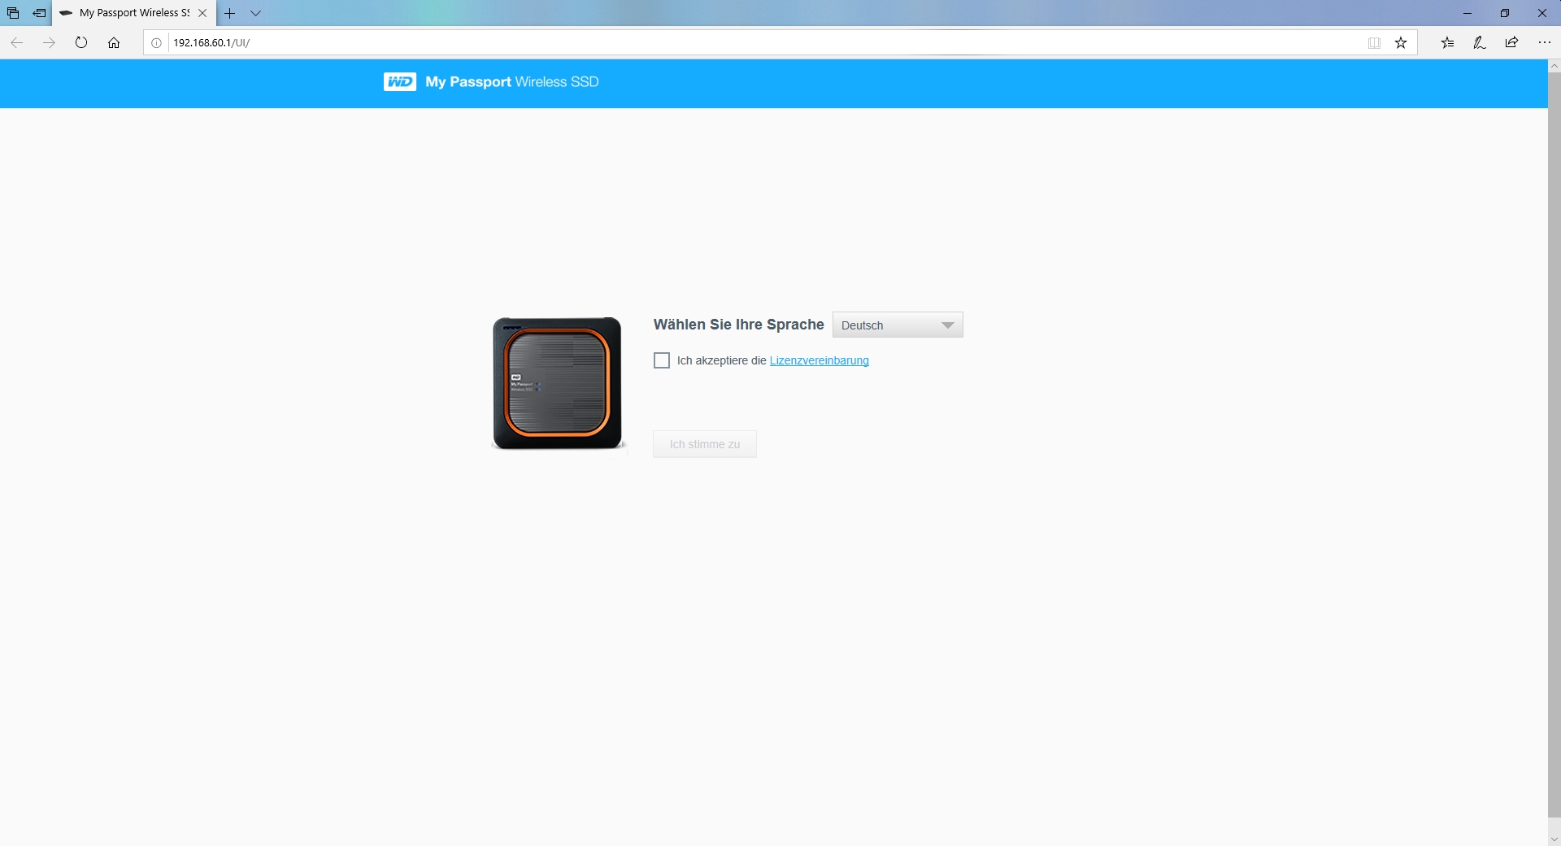Viewport: 1561px width, 846px height.
Task: Click the scrollbar up arrow
Action: tap(1554, 66)
